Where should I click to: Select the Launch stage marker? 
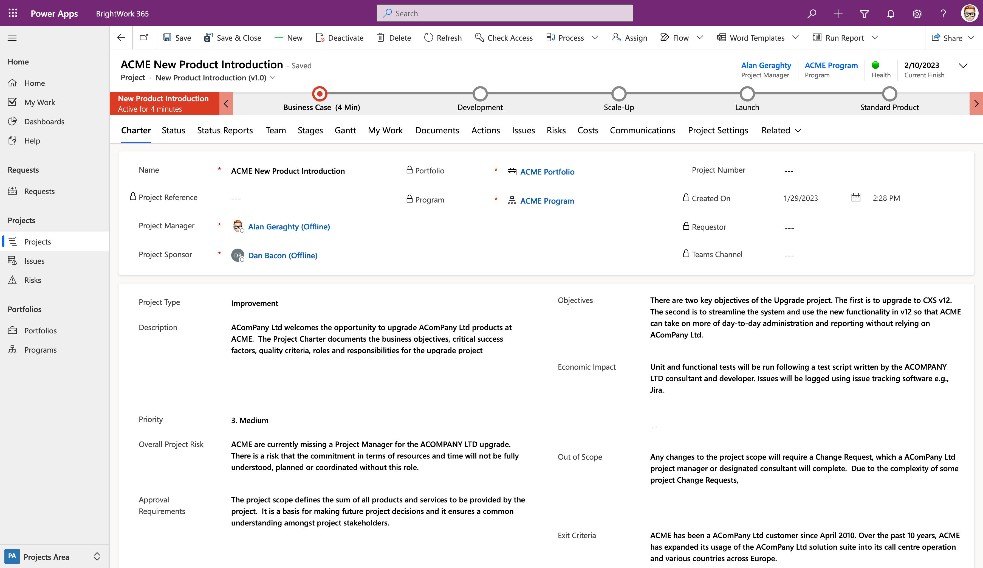pyautogui.click(x=747, y=94)
